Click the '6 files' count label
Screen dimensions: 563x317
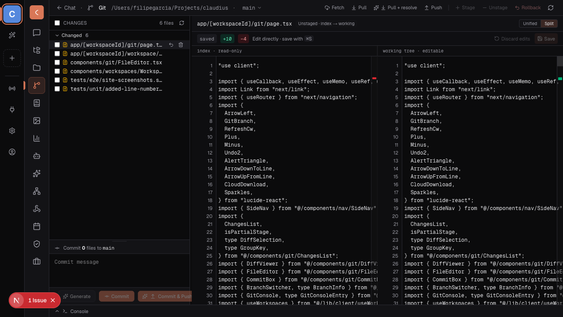coord(166,23)
